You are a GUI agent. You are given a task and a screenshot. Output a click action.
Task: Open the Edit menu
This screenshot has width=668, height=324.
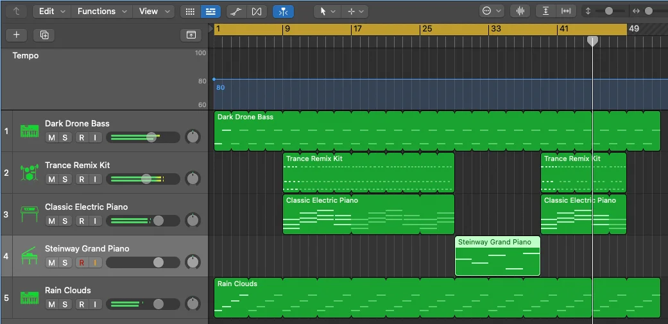52,12
